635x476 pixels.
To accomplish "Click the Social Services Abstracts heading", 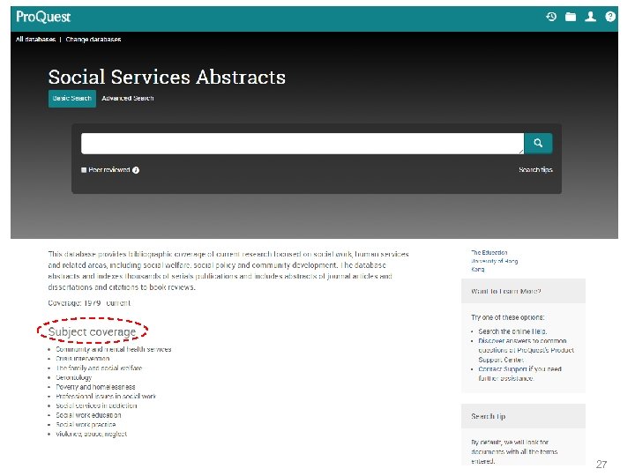I will coord(167,77).
